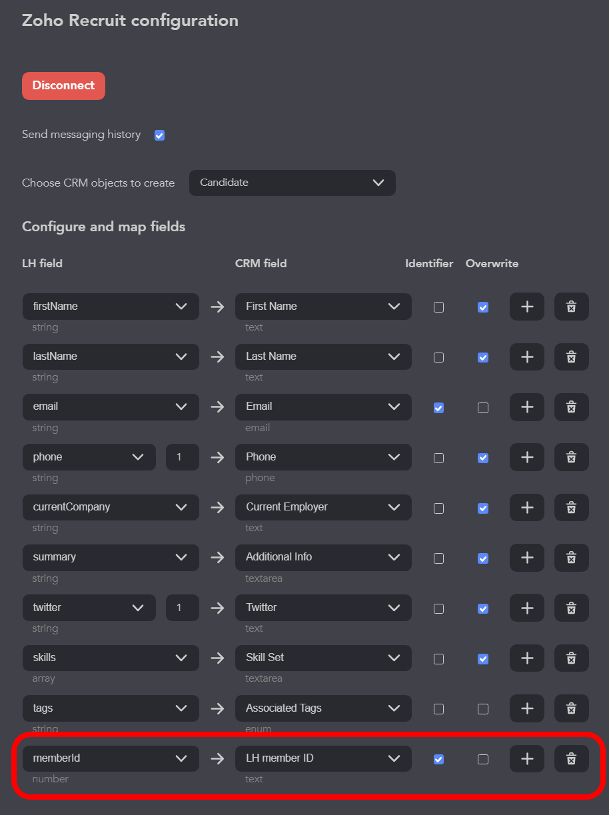Click the Disconnect button
Viewport: 609px width, 815px height.
pyautogui.click(x=63, y=86)
